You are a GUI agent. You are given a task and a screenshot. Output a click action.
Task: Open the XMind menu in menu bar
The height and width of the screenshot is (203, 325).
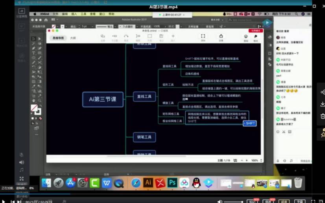44,14
